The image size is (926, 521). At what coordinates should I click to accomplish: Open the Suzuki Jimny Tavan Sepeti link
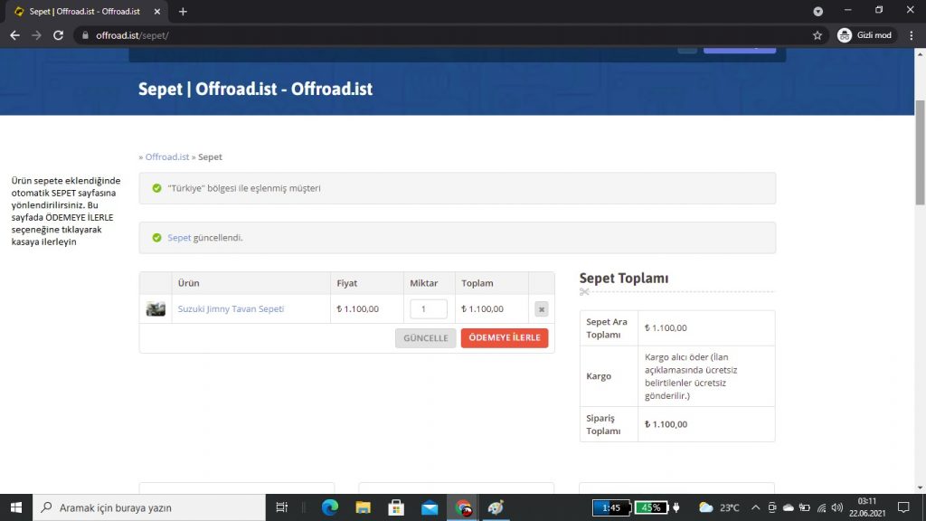[231, 309]
